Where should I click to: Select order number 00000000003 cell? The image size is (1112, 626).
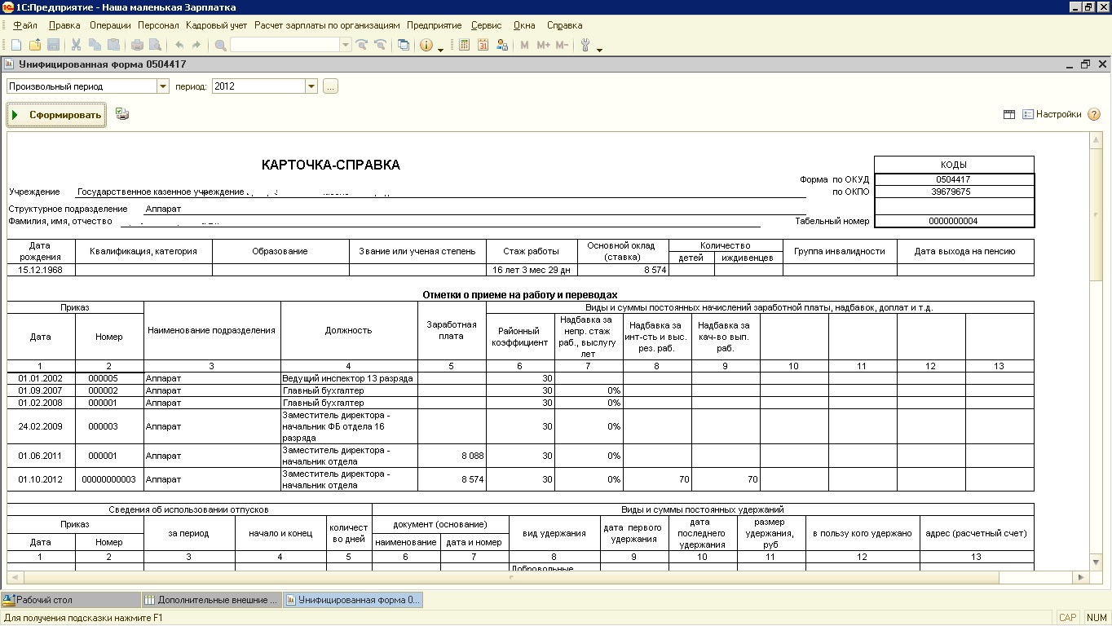(109, 479)
